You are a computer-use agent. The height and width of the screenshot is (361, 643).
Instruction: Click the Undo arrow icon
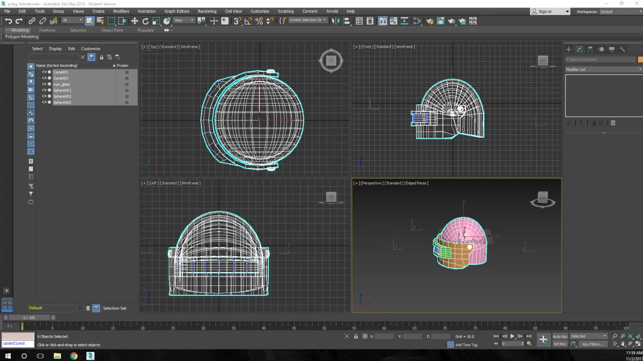pyautogui.click(x=8, y=21)
